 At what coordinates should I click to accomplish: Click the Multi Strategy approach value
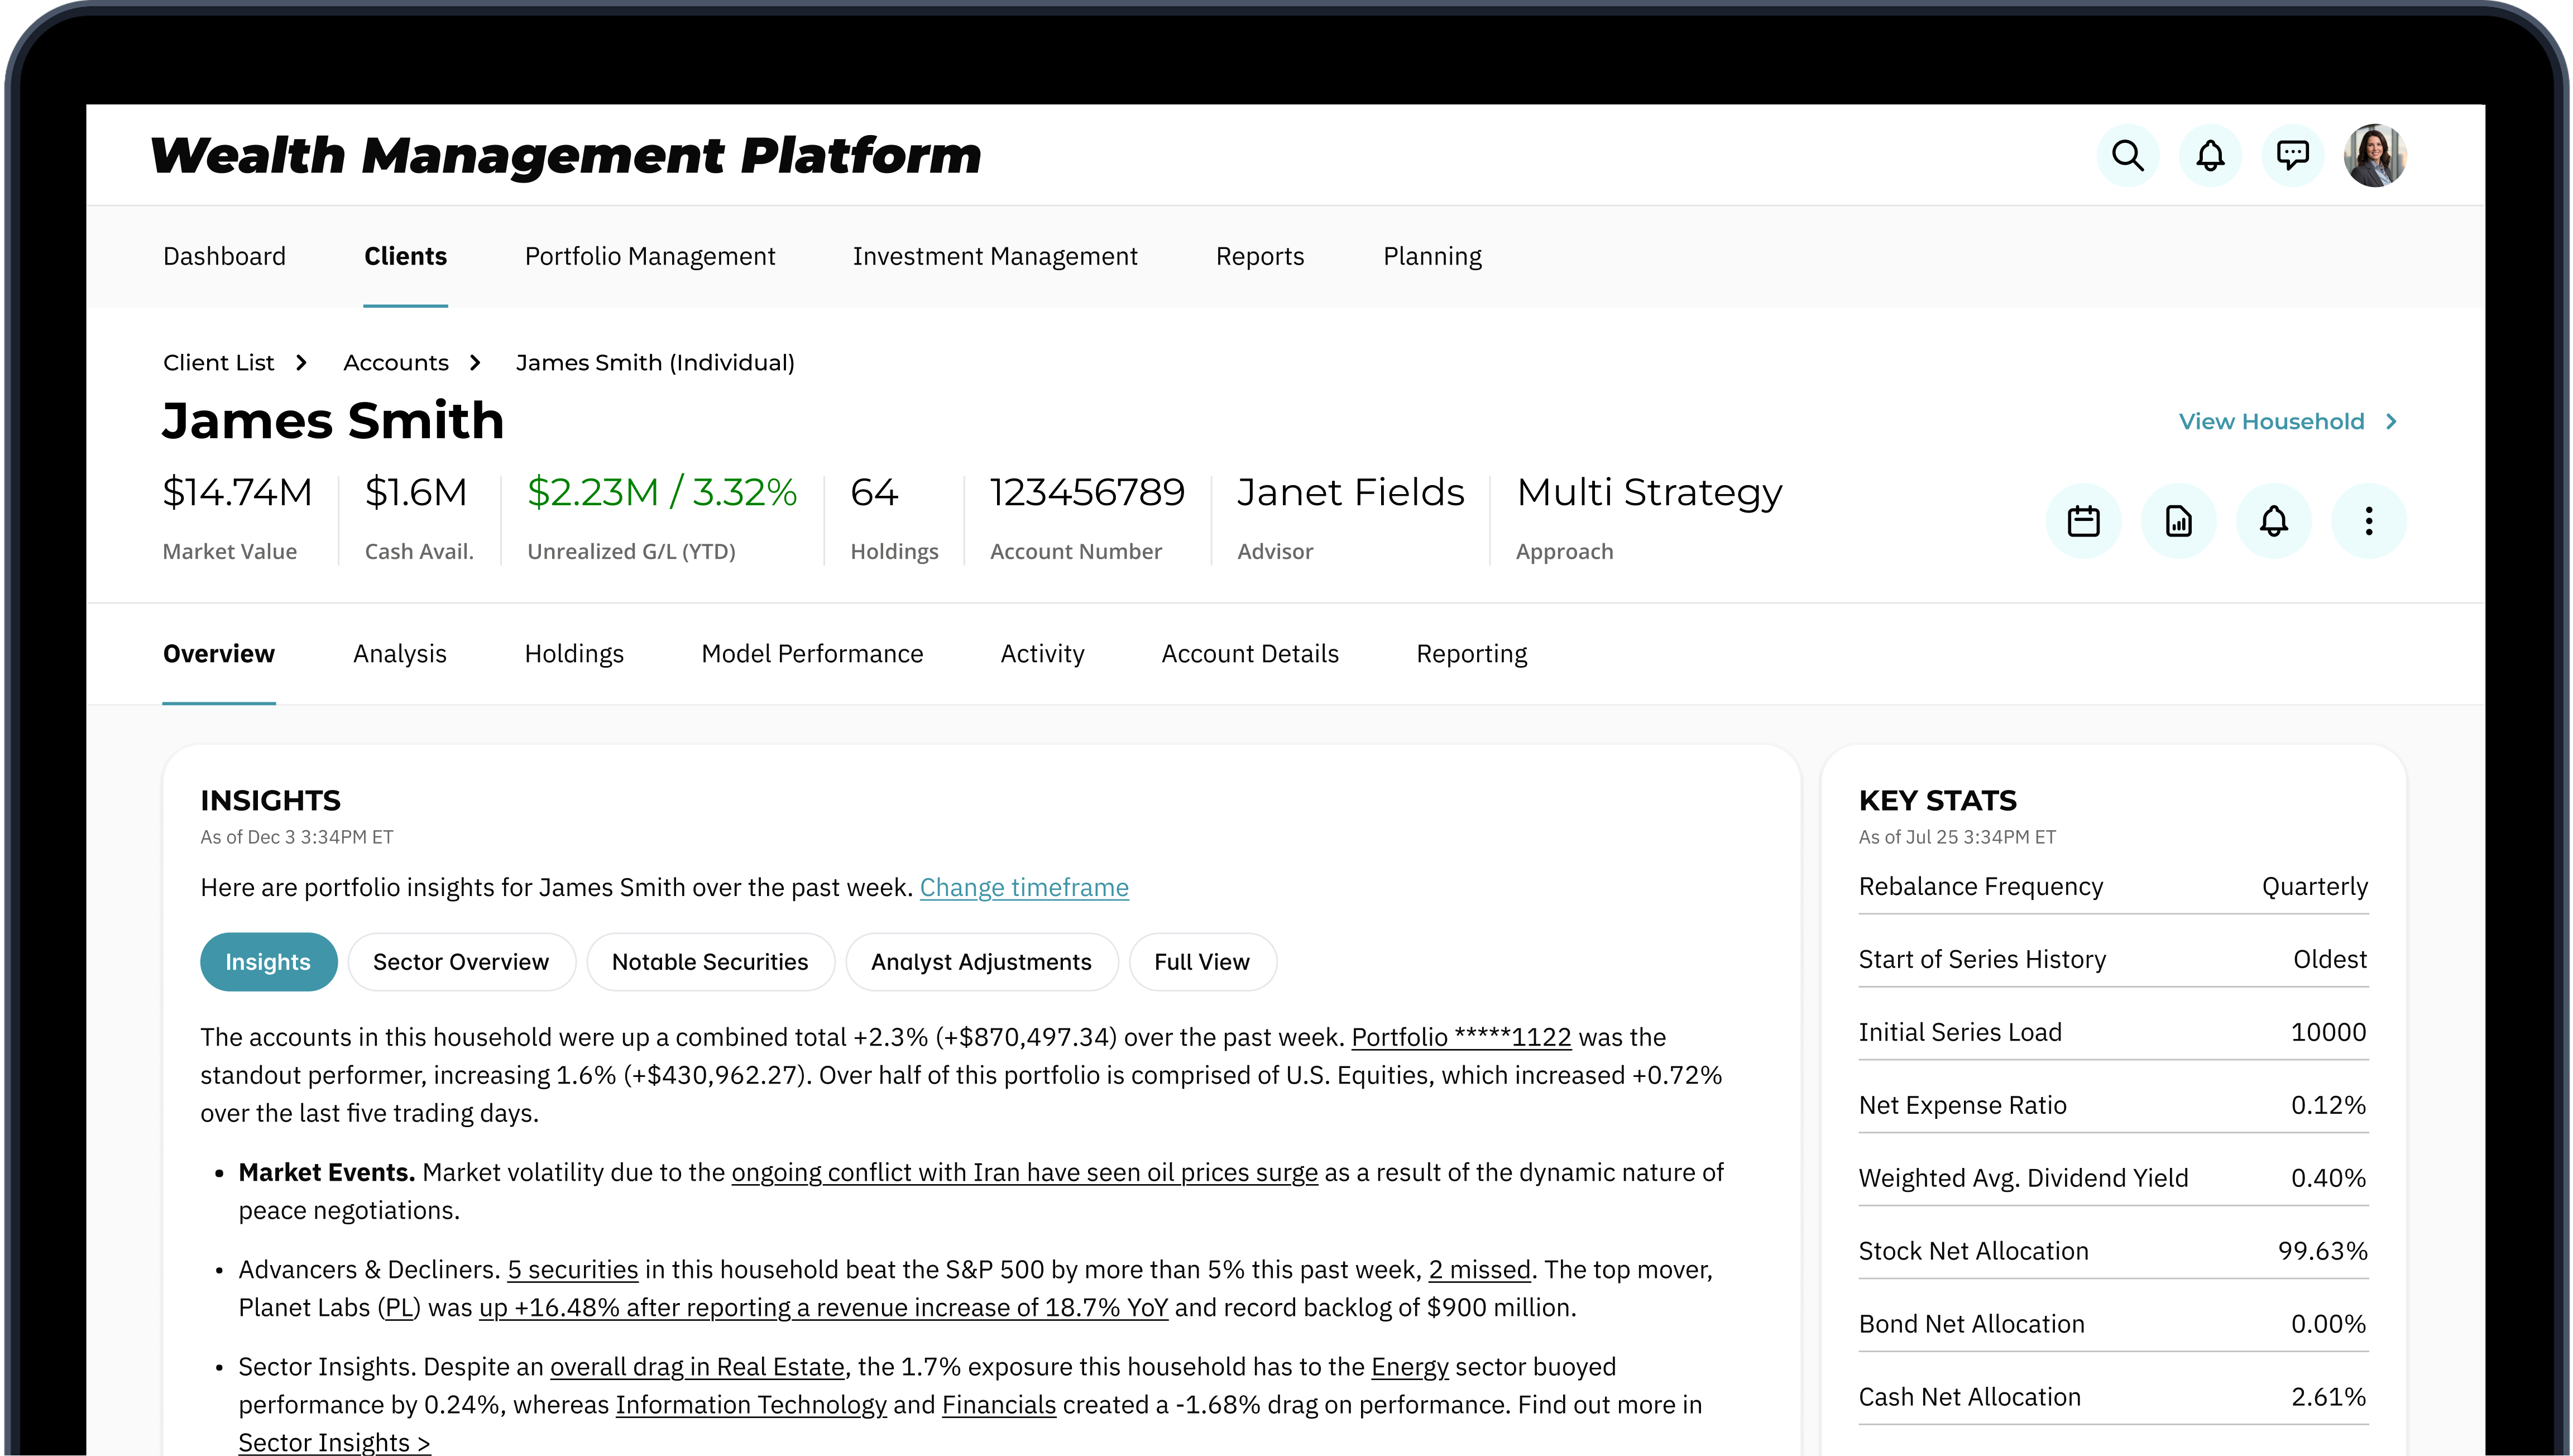[x=1649, y=492]
